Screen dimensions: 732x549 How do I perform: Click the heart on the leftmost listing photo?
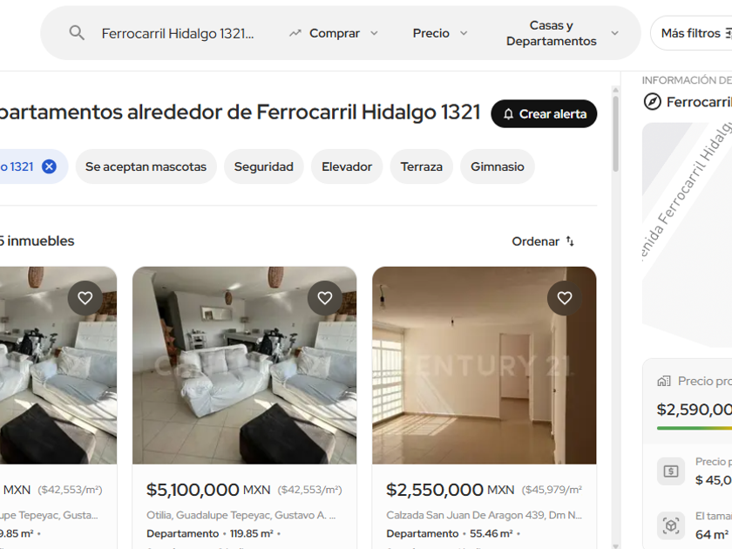(85, 298)
